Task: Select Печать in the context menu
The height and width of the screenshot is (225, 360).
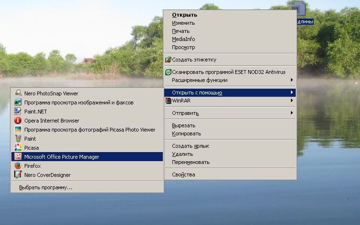Action: [x=230, y=31]
